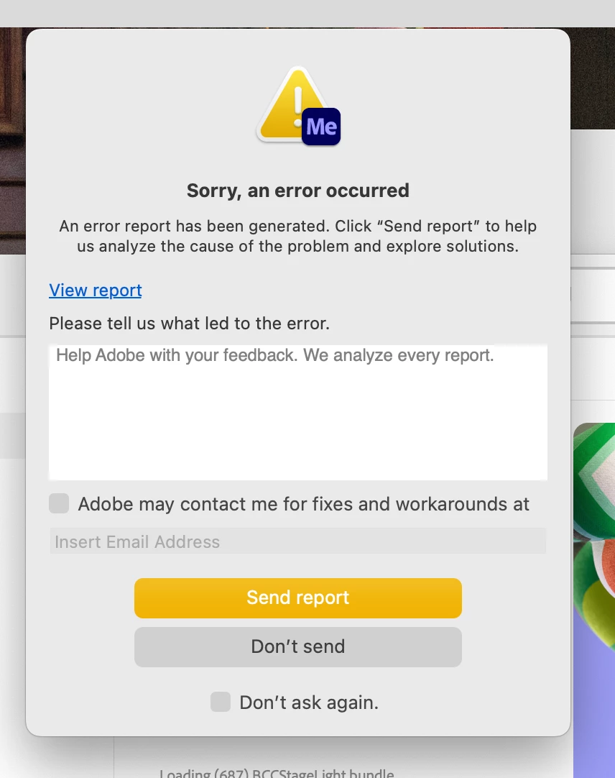
Task: Click the feedback text area
Action: pyautogui.click(x=298, y=412)
